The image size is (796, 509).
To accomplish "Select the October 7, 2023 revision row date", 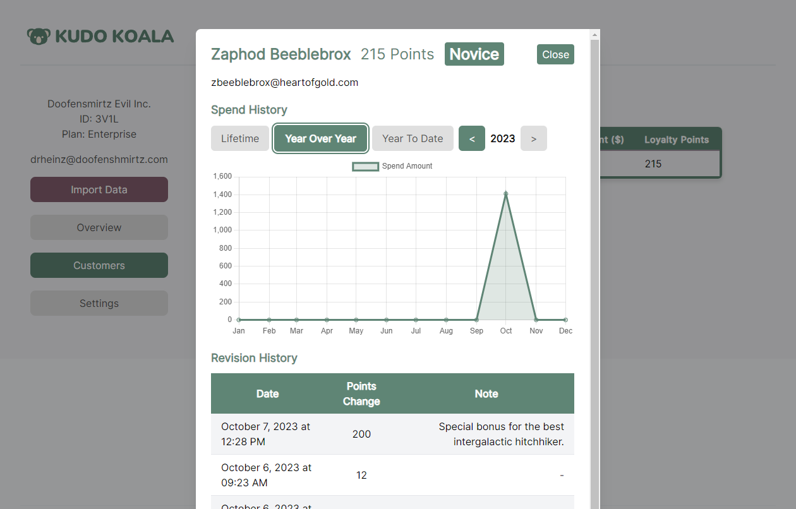I will tap(265, 434).
